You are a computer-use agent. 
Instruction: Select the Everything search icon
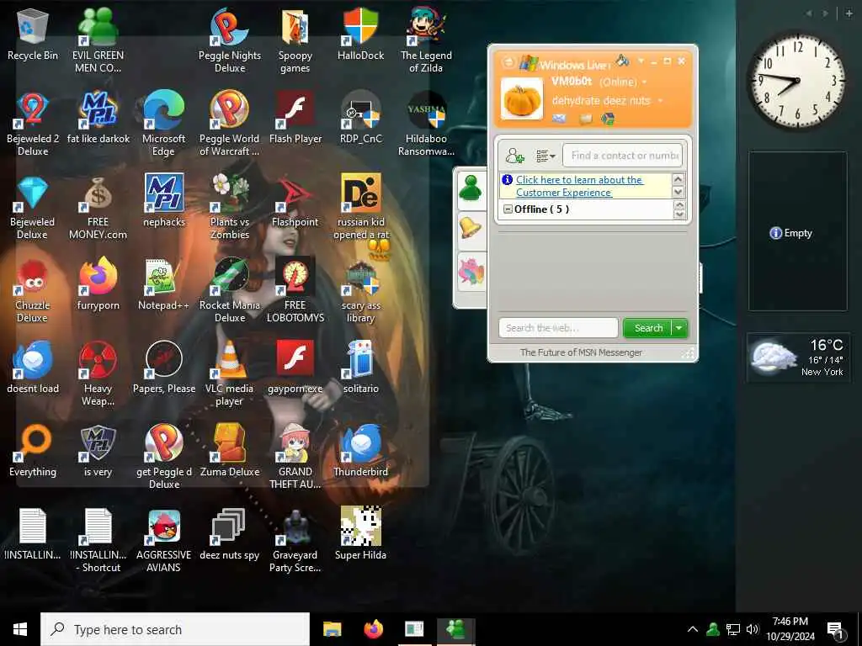click(x=33, y=451)
